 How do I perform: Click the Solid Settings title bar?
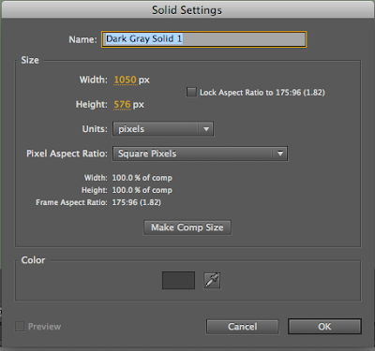tap(187, 10)
